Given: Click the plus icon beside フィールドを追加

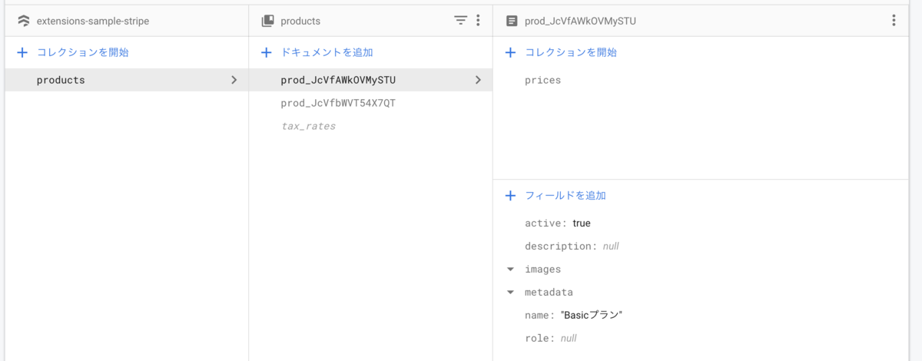Looking at the screenshot, I should (510, 196).
